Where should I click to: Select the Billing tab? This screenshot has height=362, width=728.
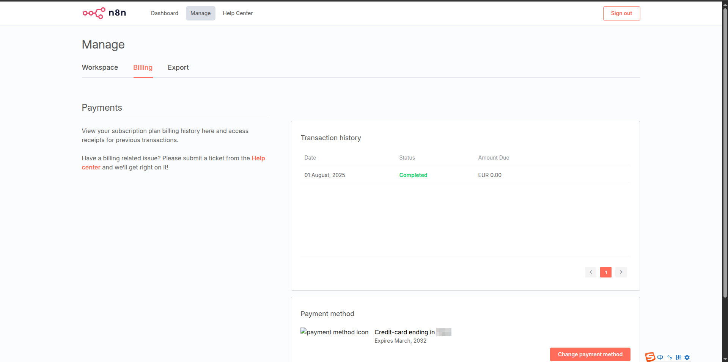(x=143, y=67)
